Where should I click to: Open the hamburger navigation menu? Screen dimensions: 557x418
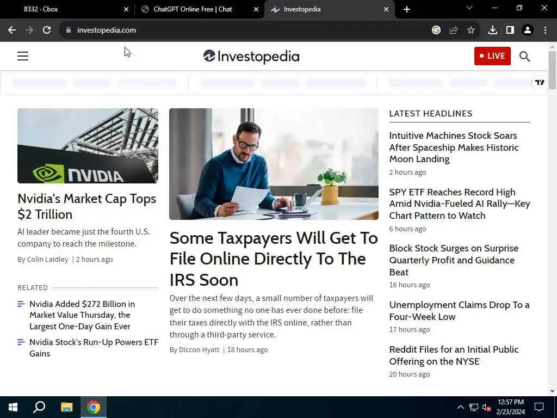[23, 56]
